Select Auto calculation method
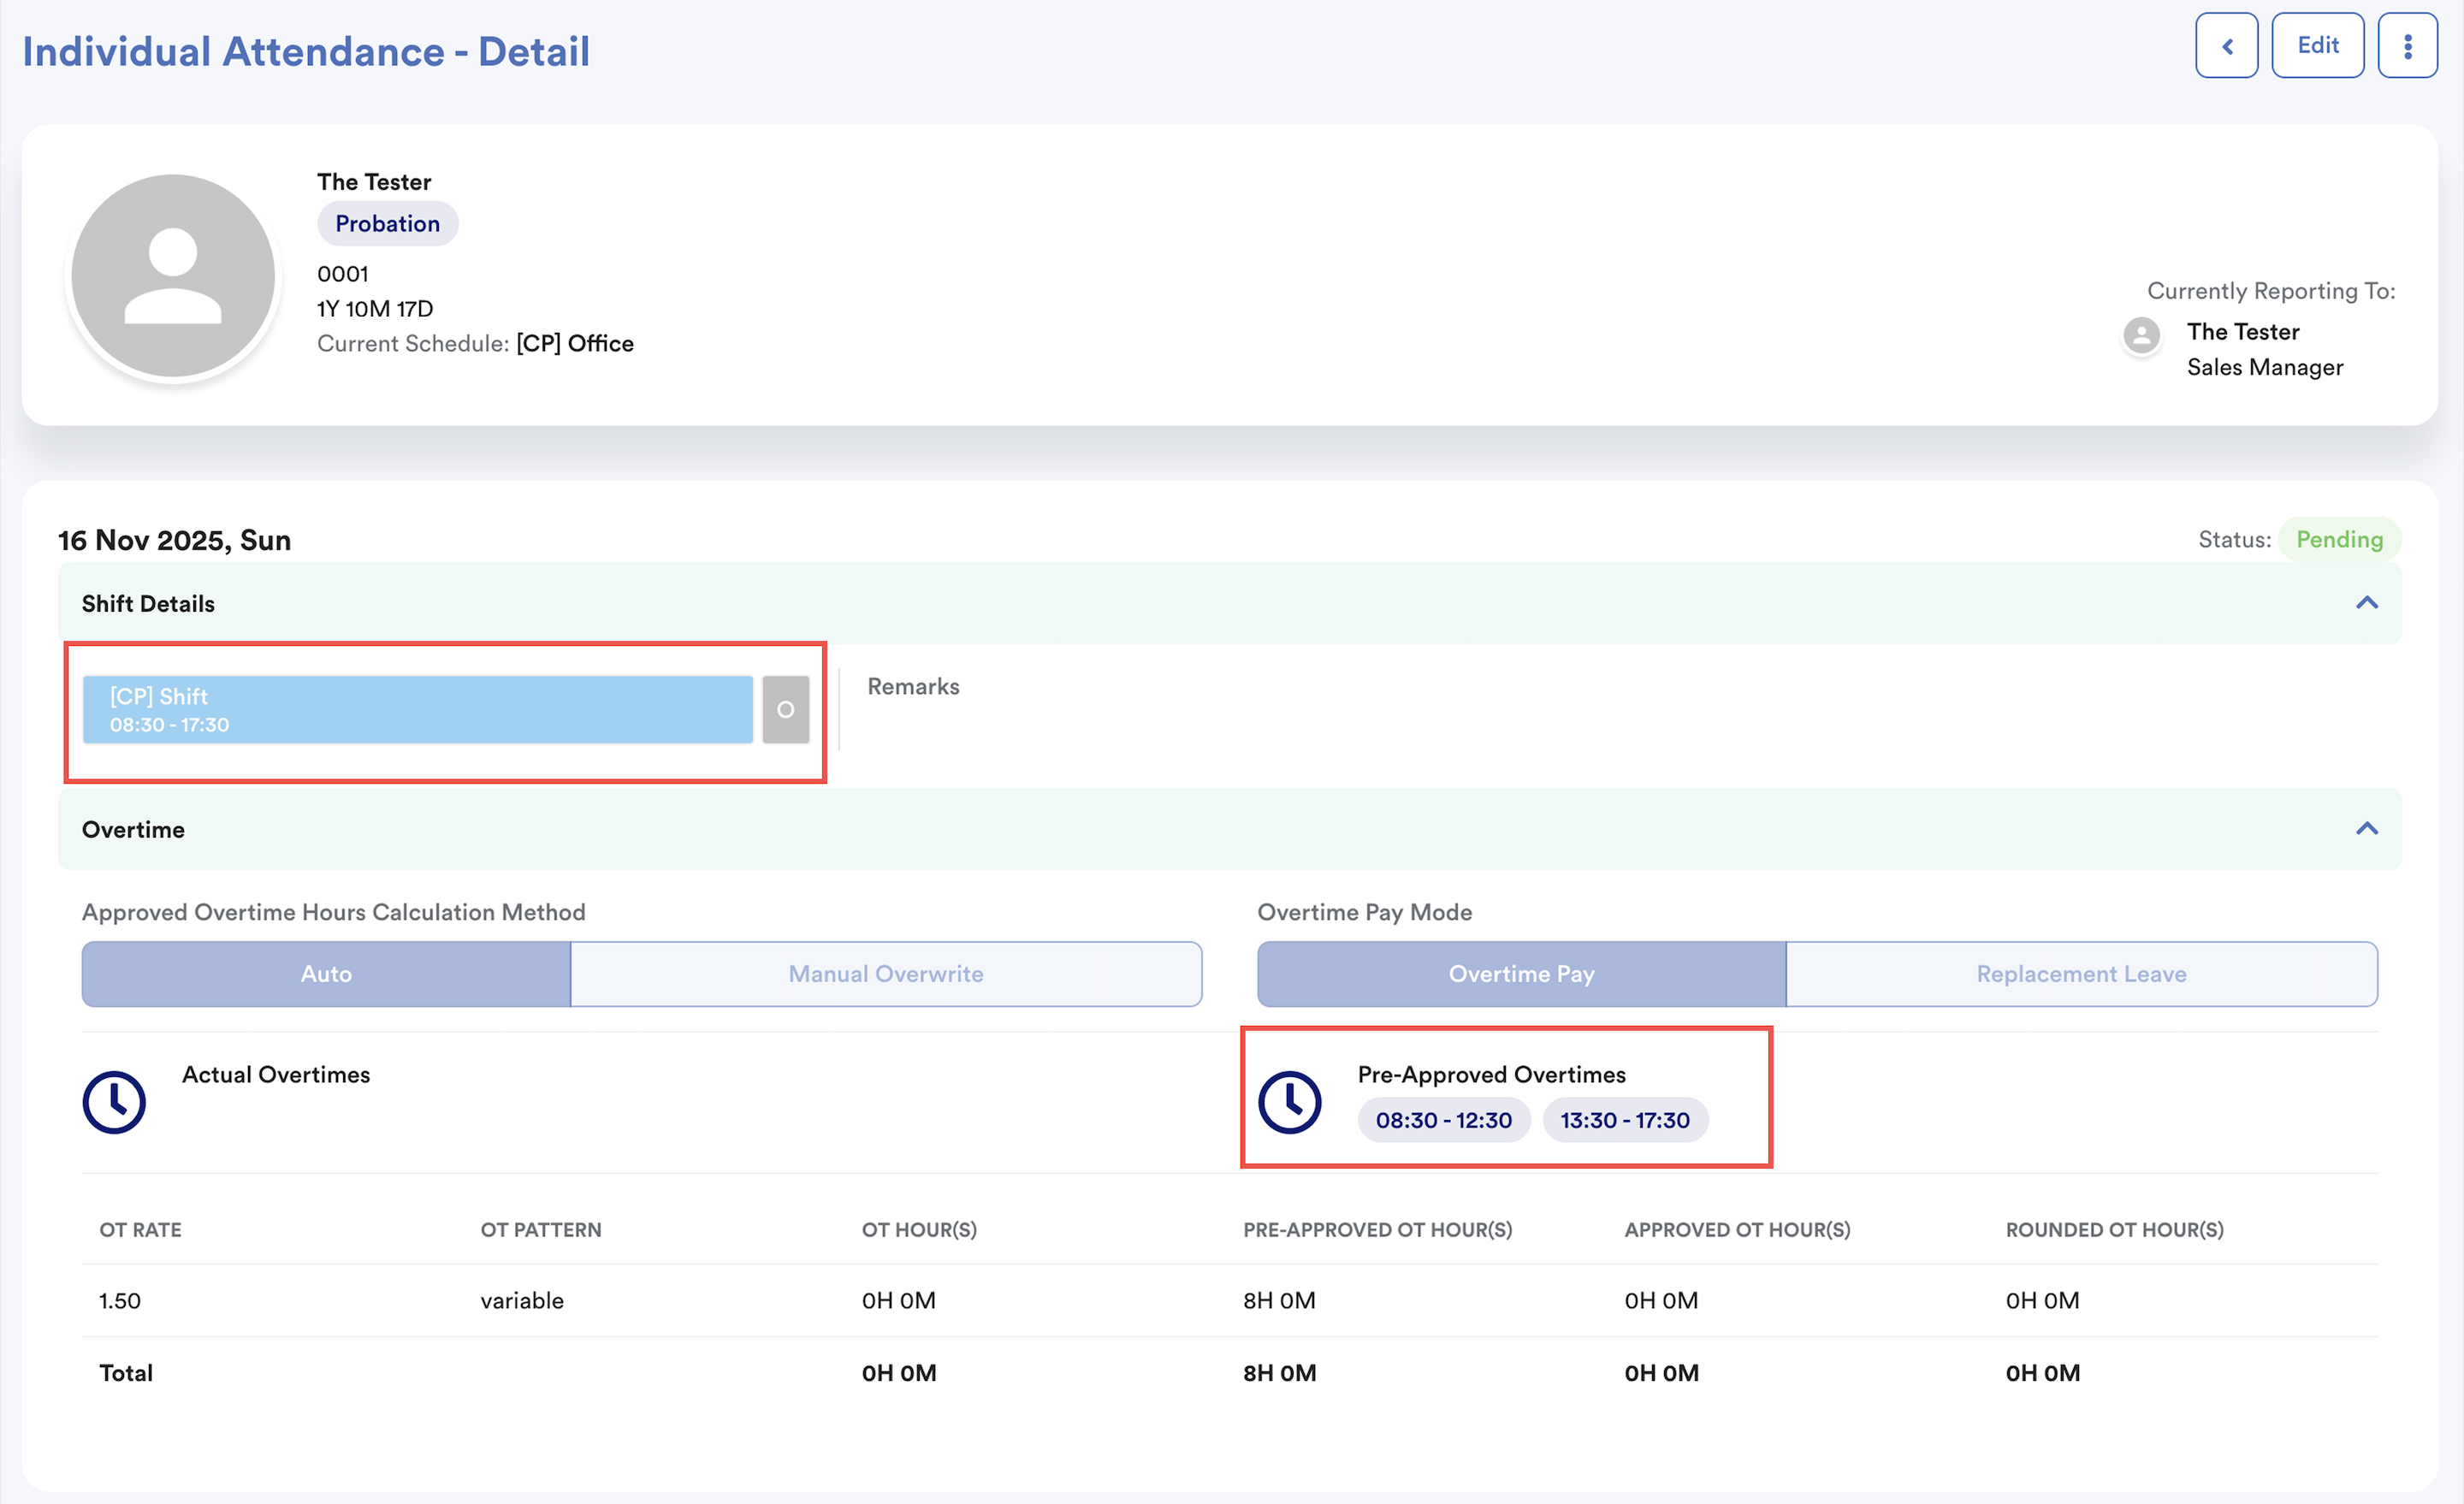2464x1504 pixels. pyautogui.click(x=326, y=973)
